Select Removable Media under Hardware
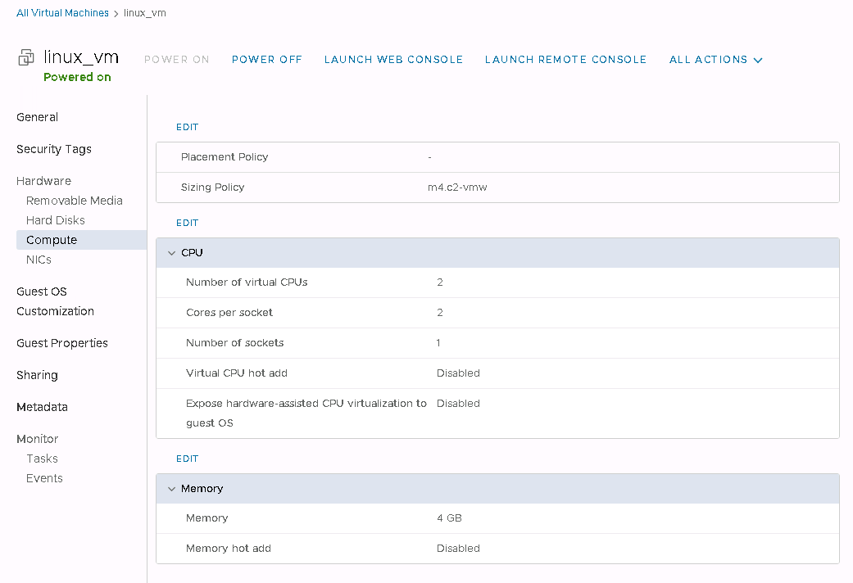The width and height of the screenshot is (853, 583). (75, 201)
